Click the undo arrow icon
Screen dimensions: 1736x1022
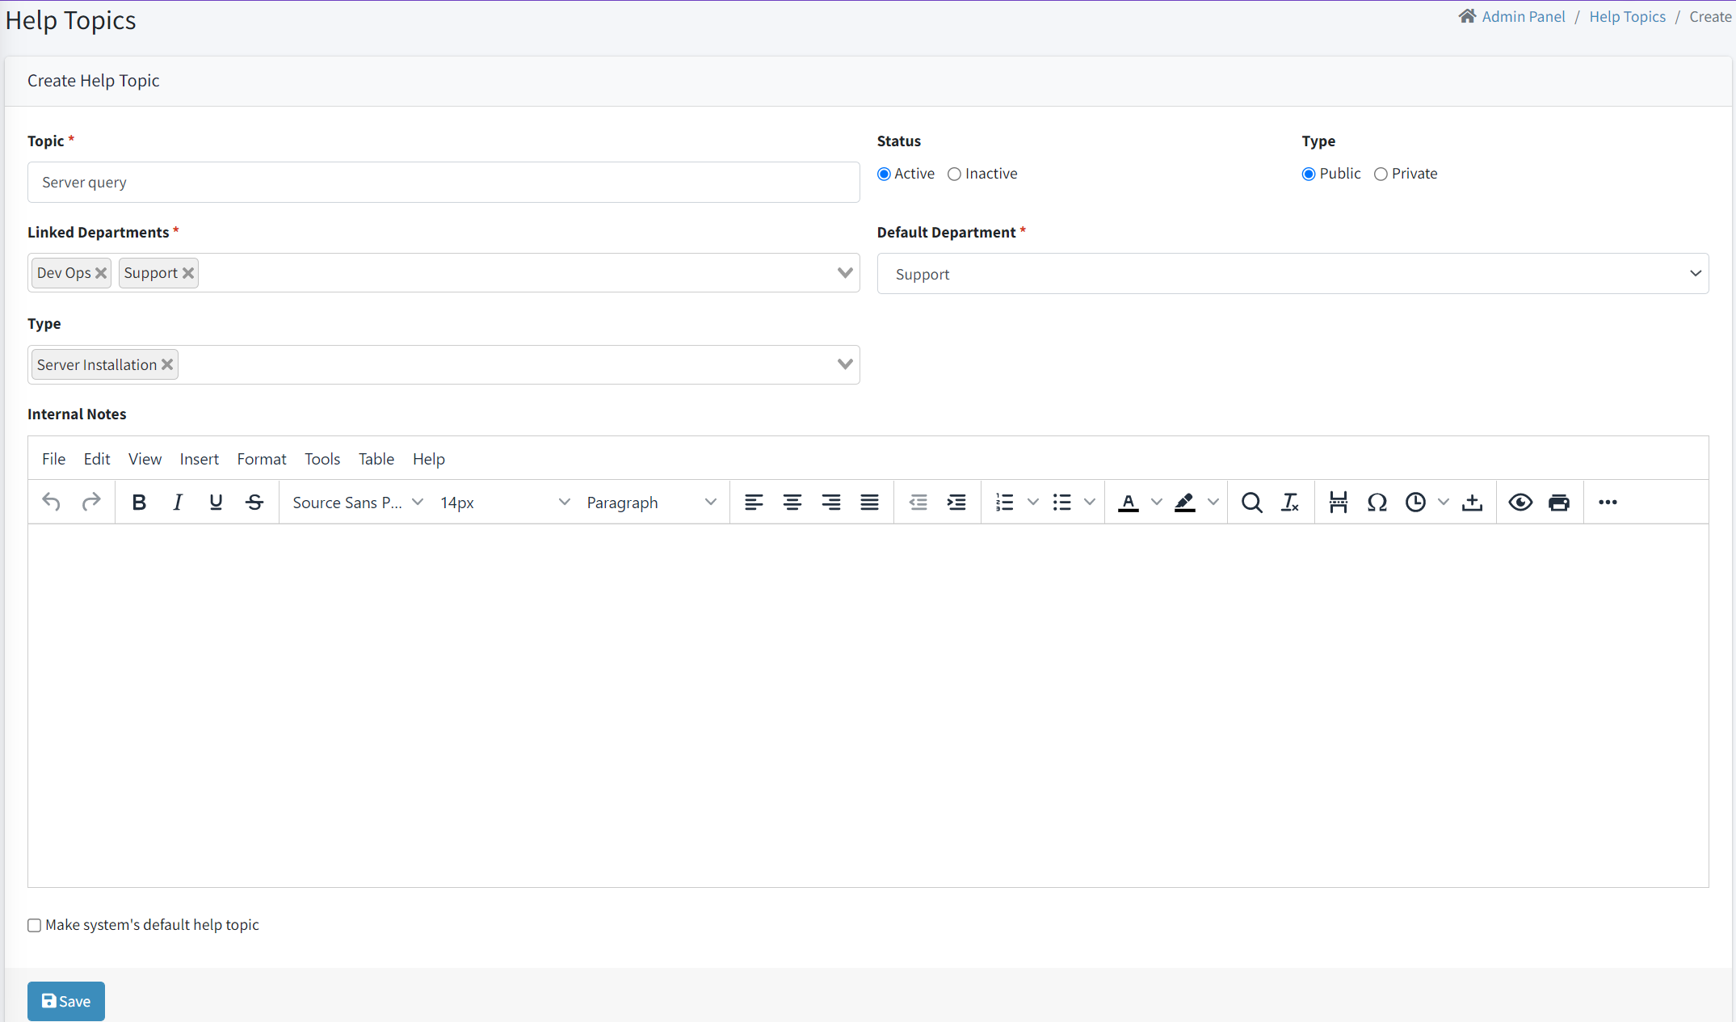[51, 503]
